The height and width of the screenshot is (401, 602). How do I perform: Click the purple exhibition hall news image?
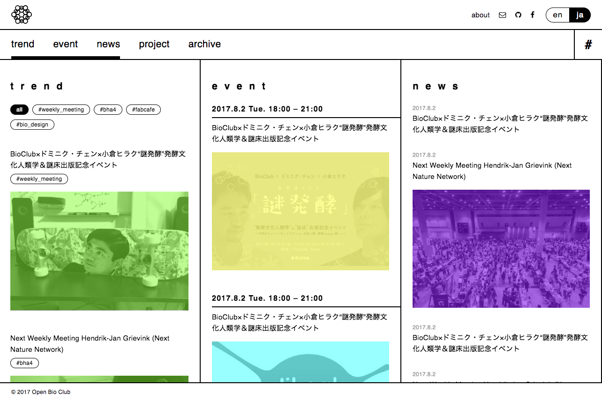(501, 248)
